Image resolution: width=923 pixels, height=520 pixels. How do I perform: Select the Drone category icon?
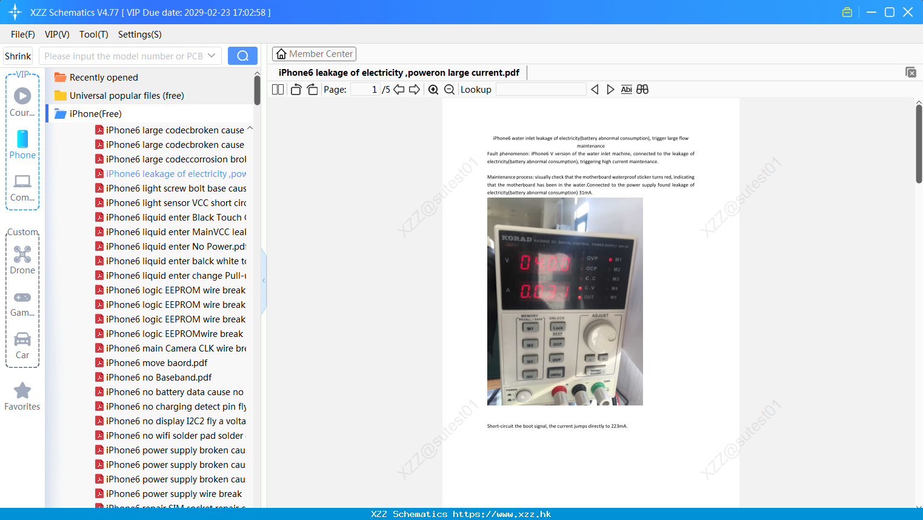tap(22, 260)
